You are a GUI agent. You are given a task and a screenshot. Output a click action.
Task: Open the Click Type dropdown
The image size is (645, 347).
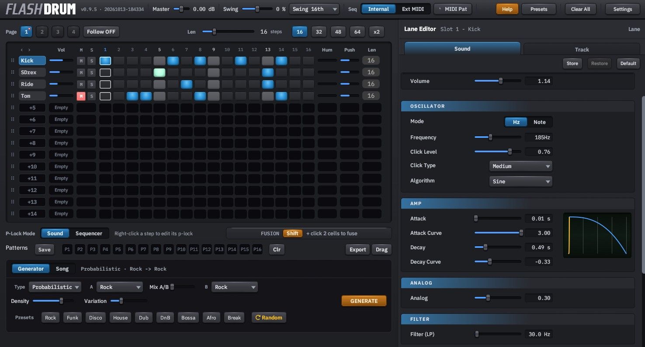tap(520, 166)
